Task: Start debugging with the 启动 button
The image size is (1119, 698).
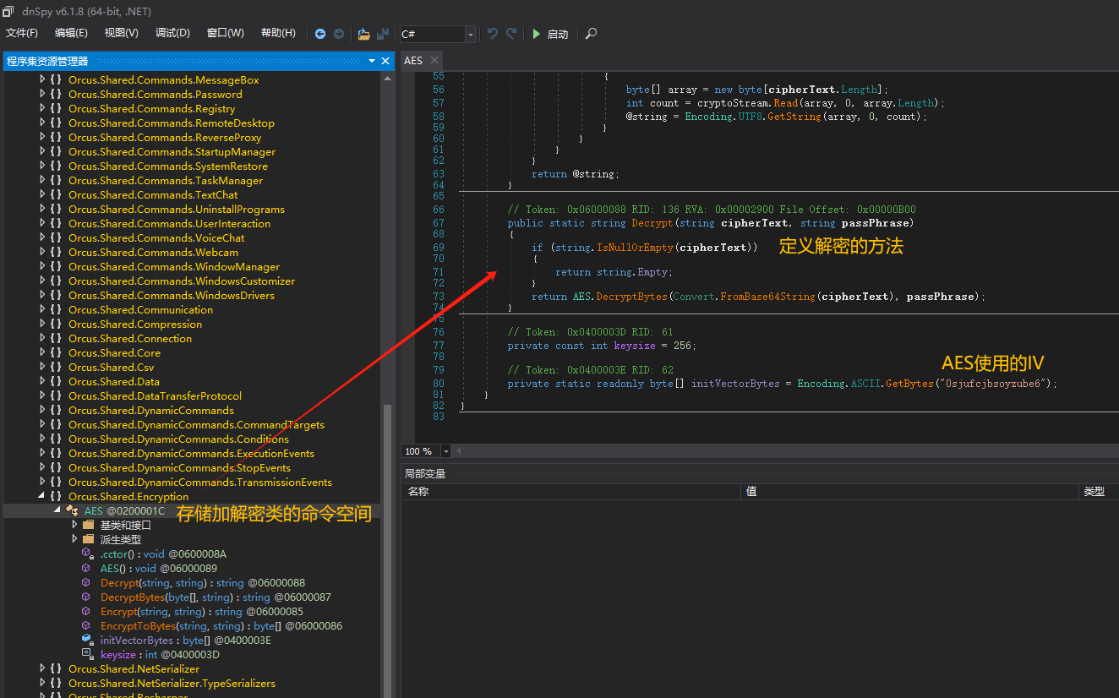Action: click(x=550, y=34)
